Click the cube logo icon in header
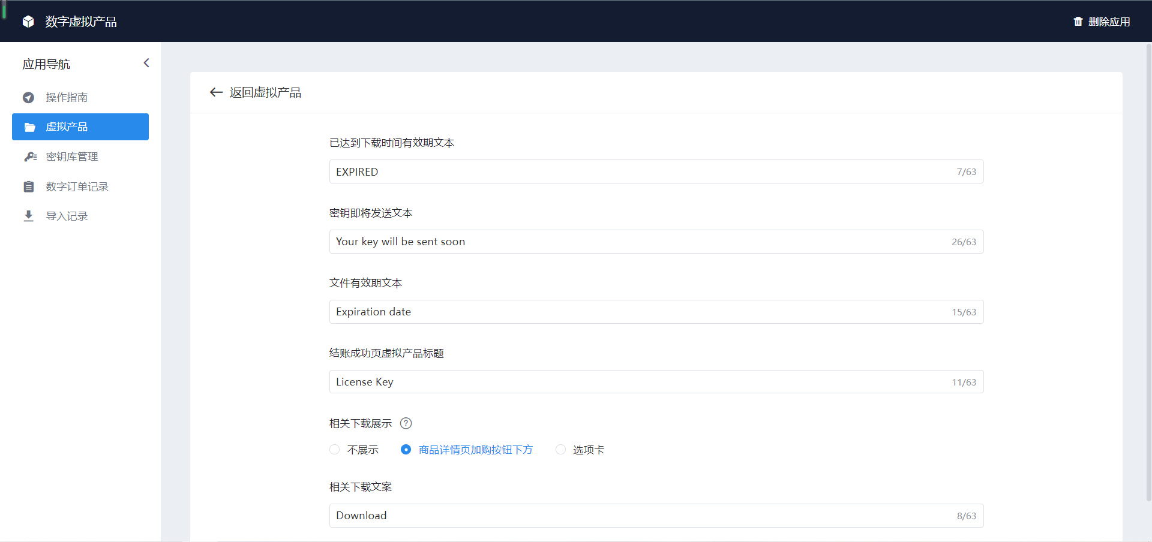Image resolution: width=1152 pixels, height=542 pixels. (x=28, y=22)
